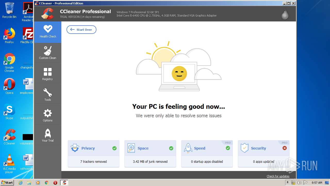Open the Your Trial rocket section
330x186 pixels.
tap(48, 136)
